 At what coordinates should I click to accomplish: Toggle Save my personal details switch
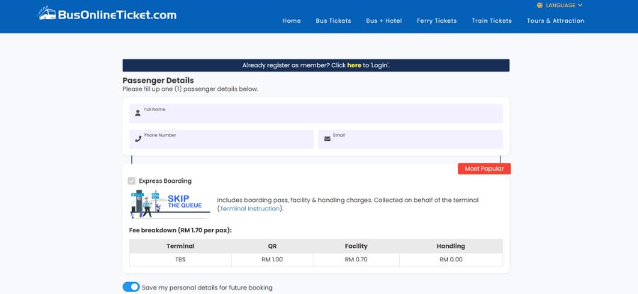click(x=131, y=287)
